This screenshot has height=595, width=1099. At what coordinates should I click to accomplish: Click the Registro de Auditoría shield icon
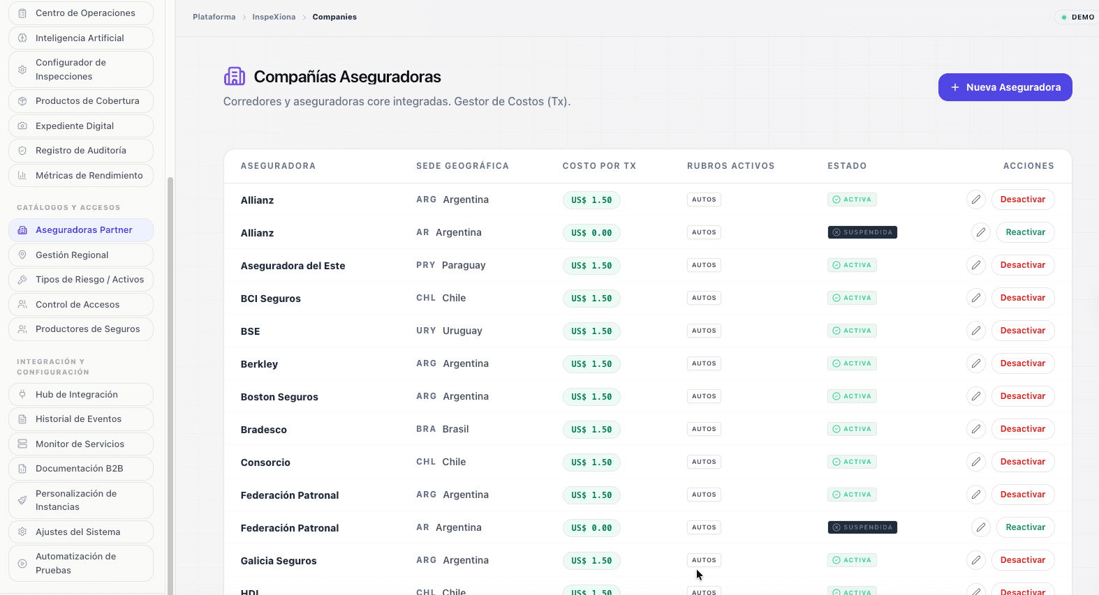click(x=22, y=151)
